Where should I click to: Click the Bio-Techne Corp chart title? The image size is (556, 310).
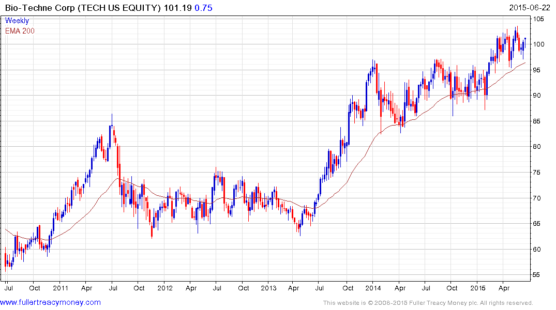83,8
